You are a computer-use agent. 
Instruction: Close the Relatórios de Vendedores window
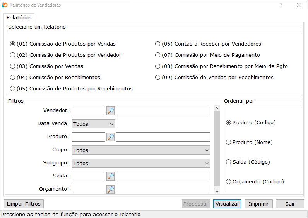point(299,5)
